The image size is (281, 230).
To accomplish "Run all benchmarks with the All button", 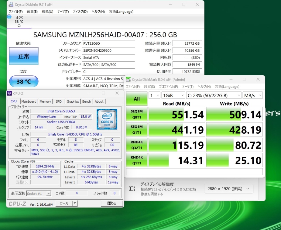I will (137, 99).
